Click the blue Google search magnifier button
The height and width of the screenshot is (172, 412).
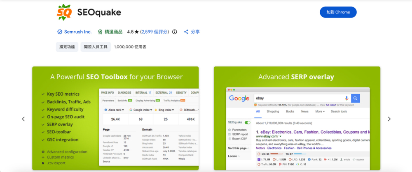pyautogui.click(x=356, y=98)
